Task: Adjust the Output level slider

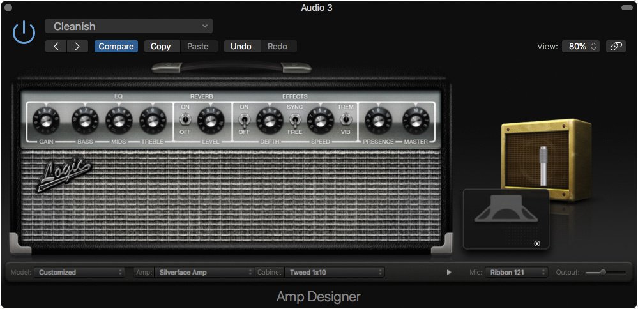Action: [x=602, y=272]
